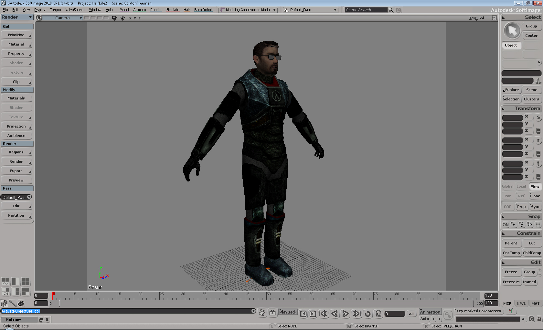Screen dimensions: 543x330
Task: Enable View transform mode
Action: coord(535,187)
